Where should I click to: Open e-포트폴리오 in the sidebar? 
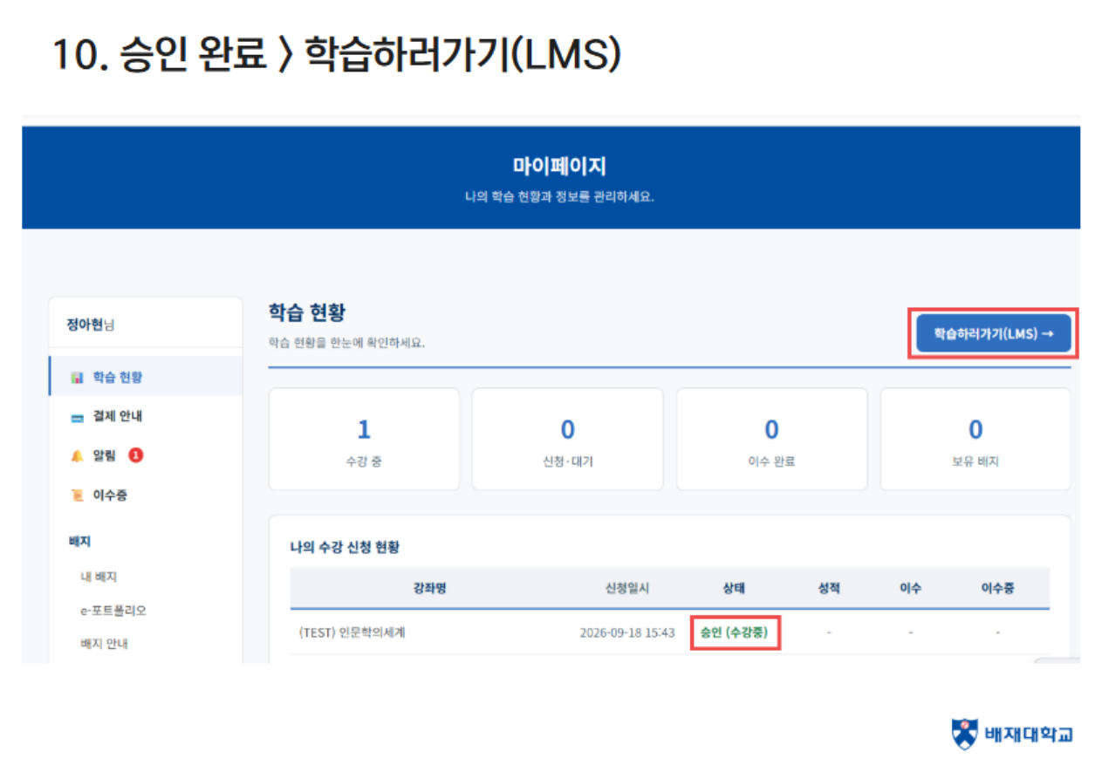(x=113, y=611)
